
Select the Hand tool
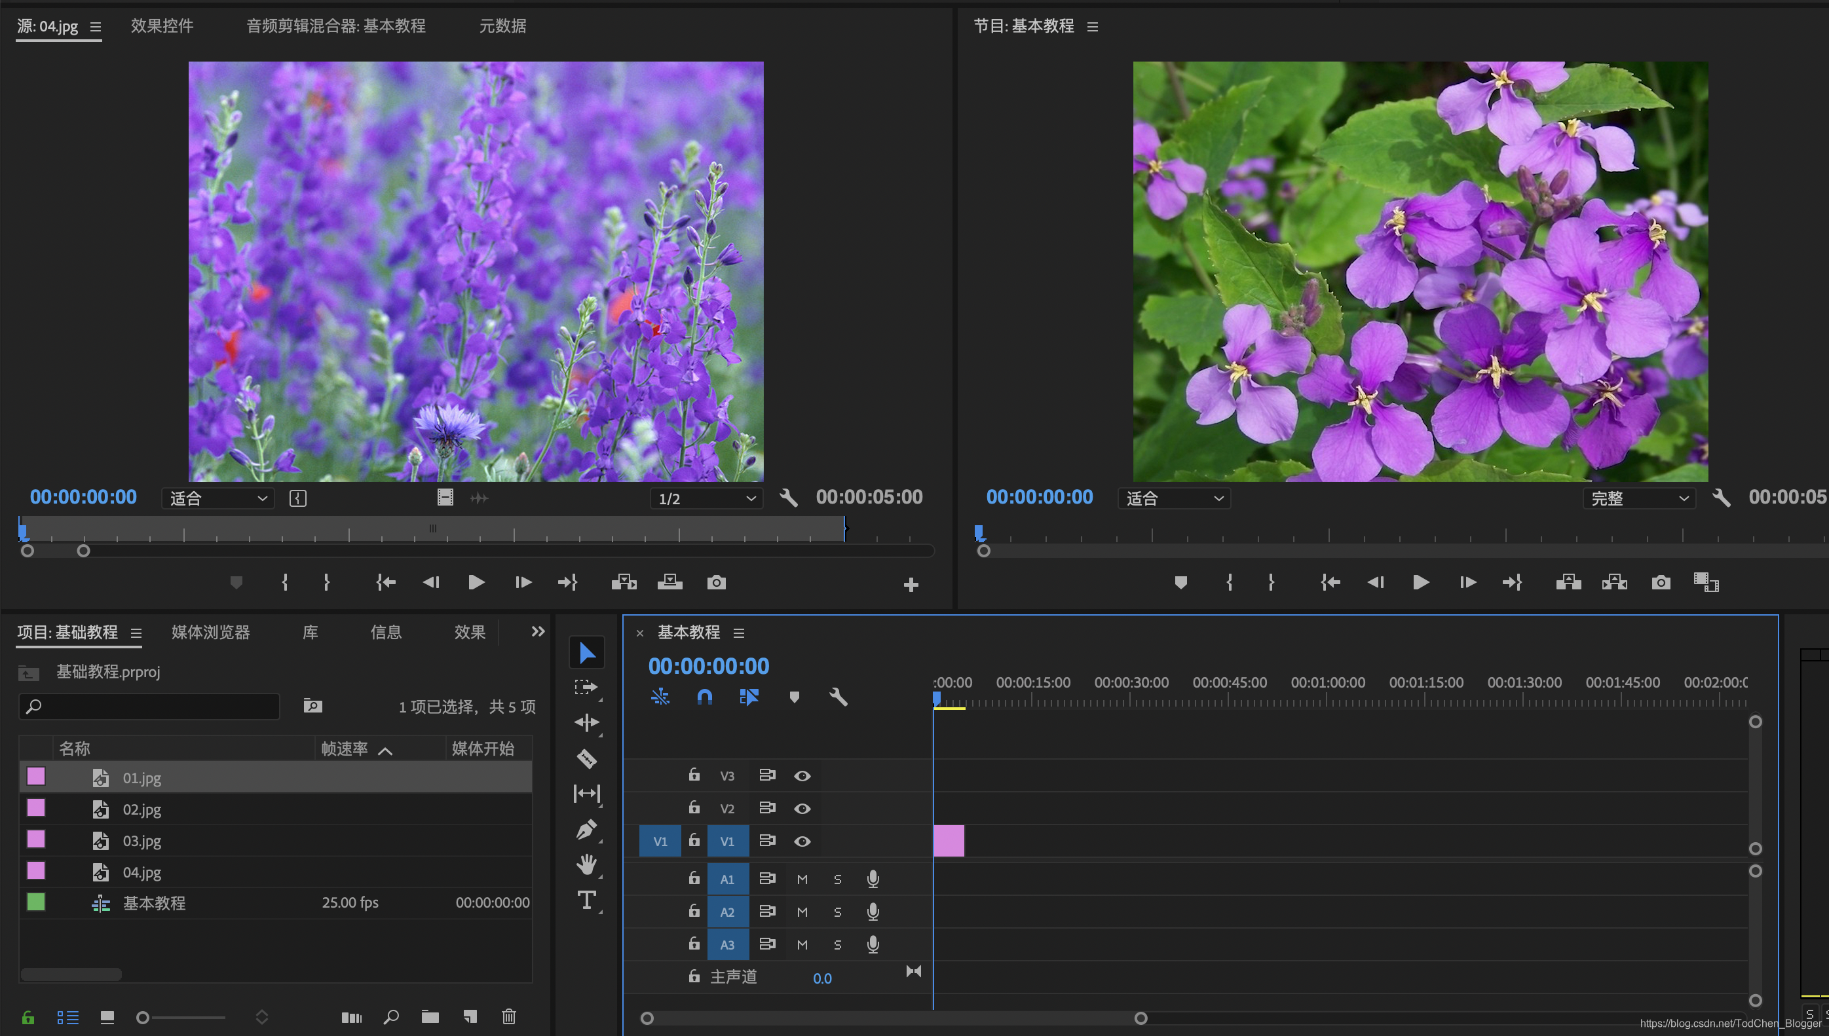[586, 864]
